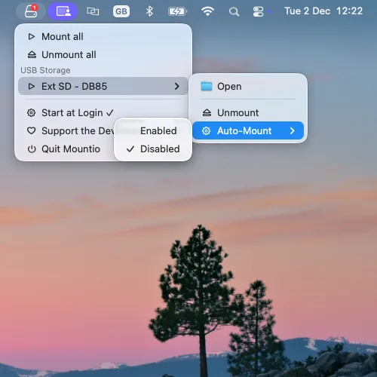
Task: Set Auto-Mount to Enabled
Action: click(x=153, y=131)
